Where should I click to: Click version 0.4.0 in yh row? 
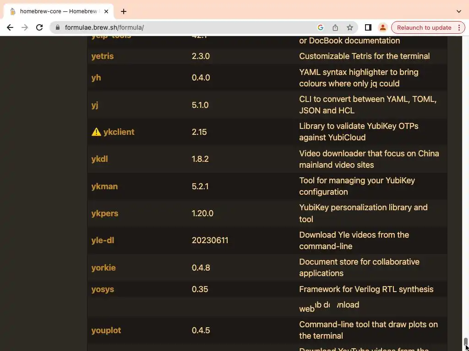[x=201, y=78]
